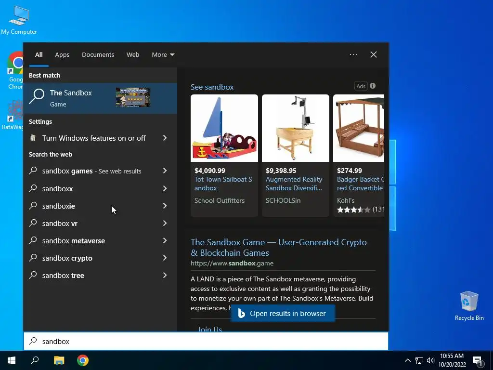493x370 pixels.
Task: Click the Kohl's star rating
Action: [x=353, y=210]
